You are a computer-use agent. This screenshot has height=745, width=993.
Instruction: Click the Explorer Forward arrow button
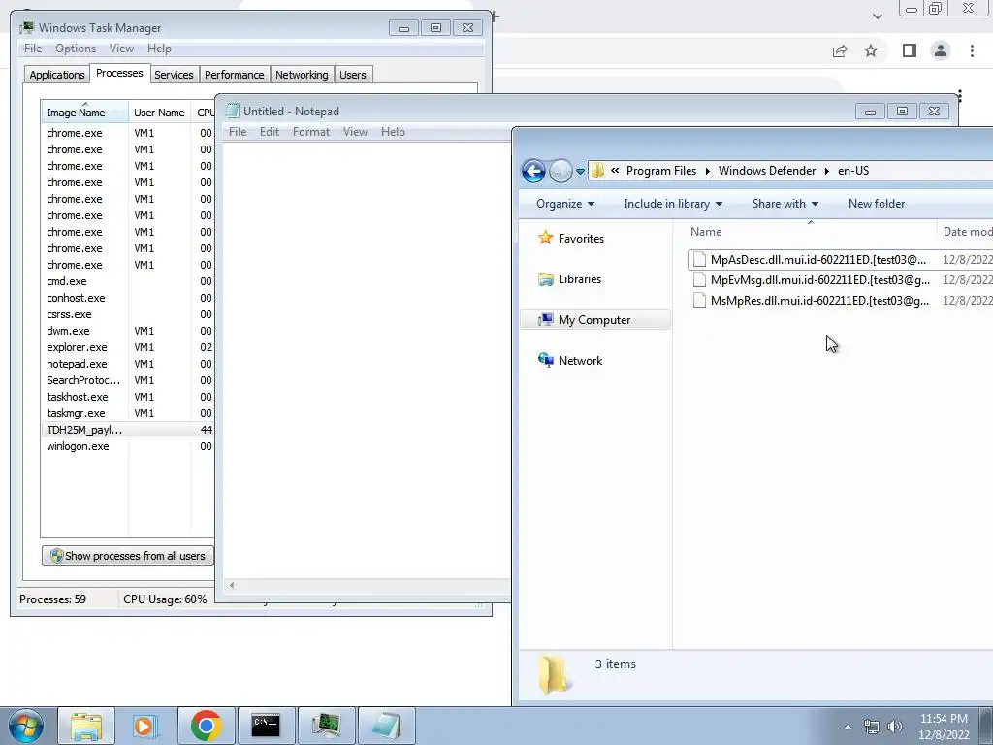(x=561, y=171)
